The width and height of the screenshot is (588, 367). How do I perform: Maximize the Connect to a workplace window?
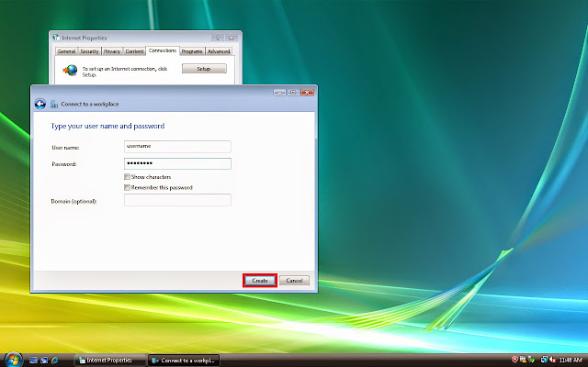coord(293,93)
